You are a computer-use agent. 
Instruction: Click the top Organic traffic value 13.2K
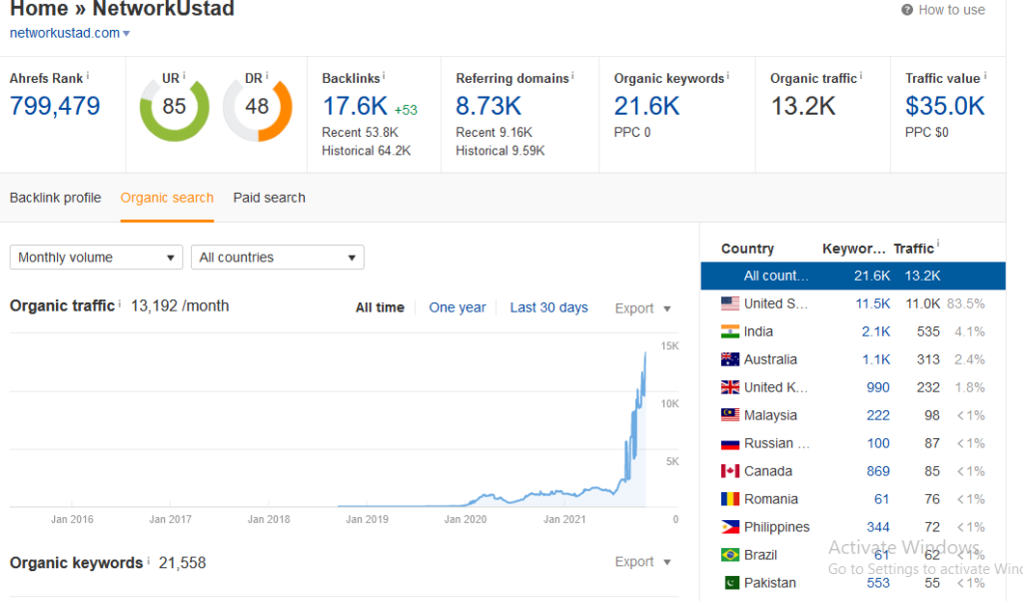(803, 106)
